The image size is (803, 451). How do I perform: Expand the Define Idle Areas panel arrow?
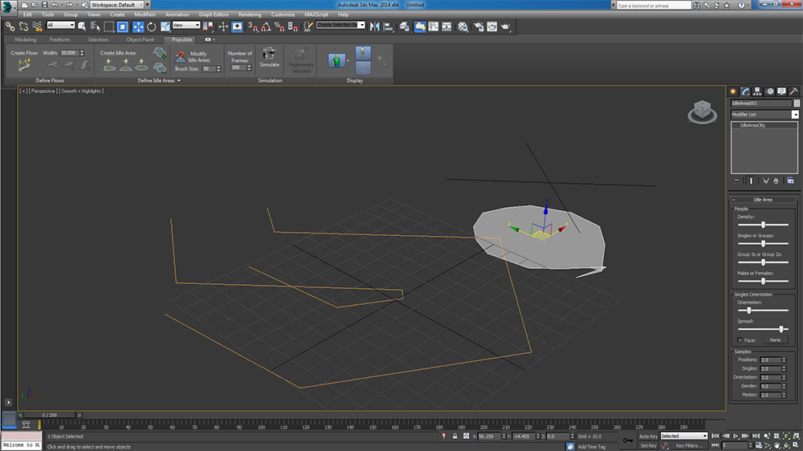(x=179, y=80)
